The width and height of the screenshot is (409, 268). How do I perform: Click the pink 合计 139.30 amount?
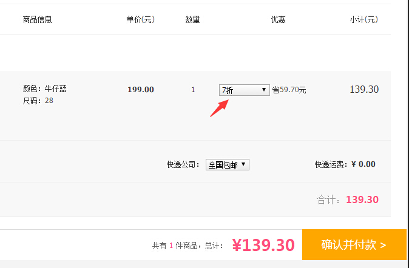(x=362, y=199)
